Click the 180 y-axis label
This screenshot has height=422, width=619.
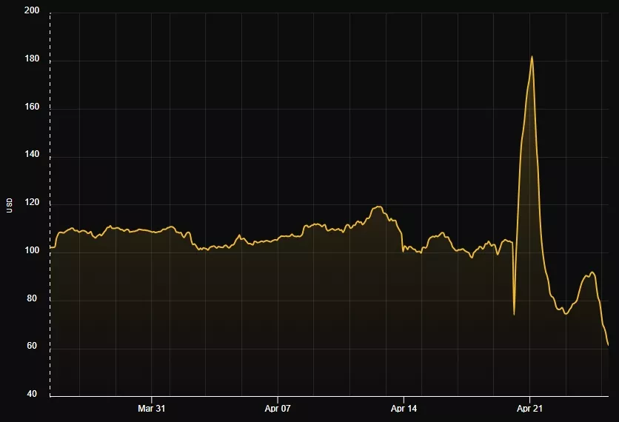pos(32,58)
